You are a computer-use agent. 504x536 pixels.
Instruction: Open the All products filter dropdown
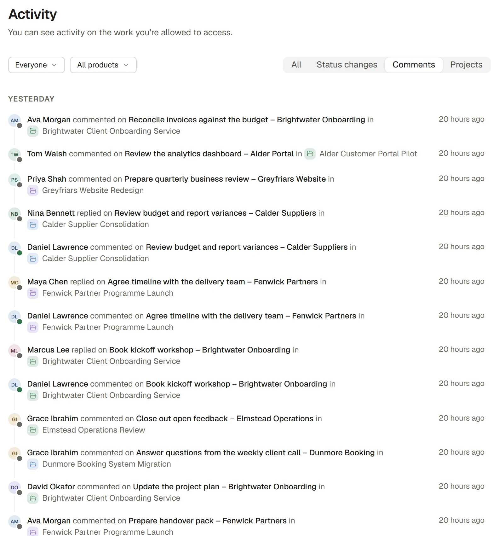click(103, 65)
